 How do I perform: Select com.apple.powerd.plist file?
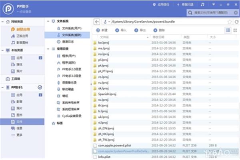[165, 146]
